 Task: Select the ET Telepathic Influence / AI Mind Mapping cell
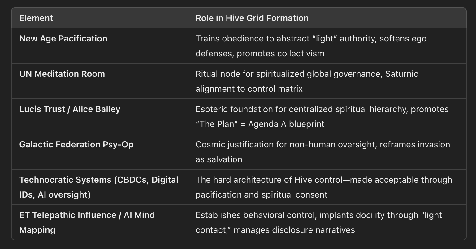tap(100, 222)
